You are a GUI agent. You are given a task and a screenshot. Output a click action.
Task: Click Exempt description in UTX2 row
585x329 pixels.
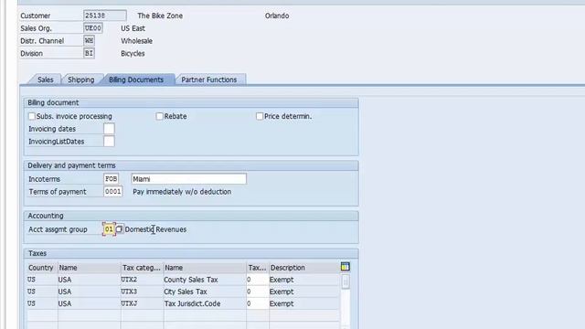(282, 280)
